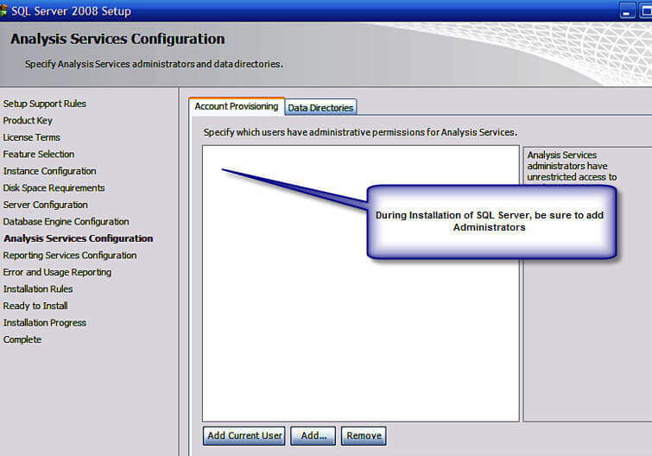Screen dimensions: 652x456
Task: Select the Server Configuration step
Action: [x=45, y=205]
